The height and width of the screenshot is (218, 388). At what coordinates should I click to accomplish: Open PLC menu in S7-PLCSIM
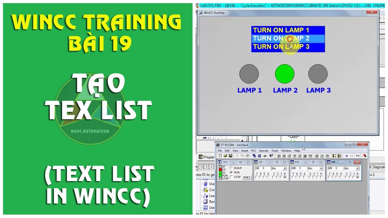[253, 150]
